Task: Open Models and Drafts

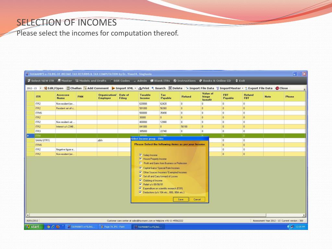Action: [91, 81]
